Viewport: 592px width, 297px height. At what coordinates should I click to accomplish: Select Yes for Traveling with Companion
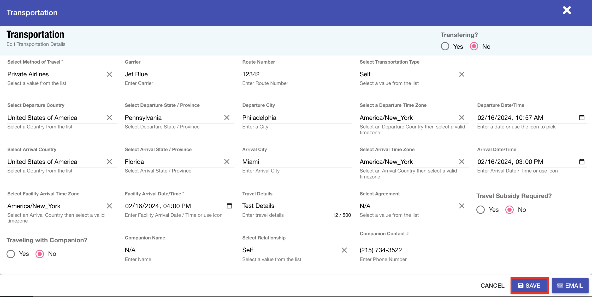(11, 254)
